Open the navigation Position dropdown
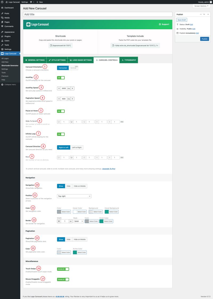The width and height of the screenshot is (213, 299). coord(74,196)
